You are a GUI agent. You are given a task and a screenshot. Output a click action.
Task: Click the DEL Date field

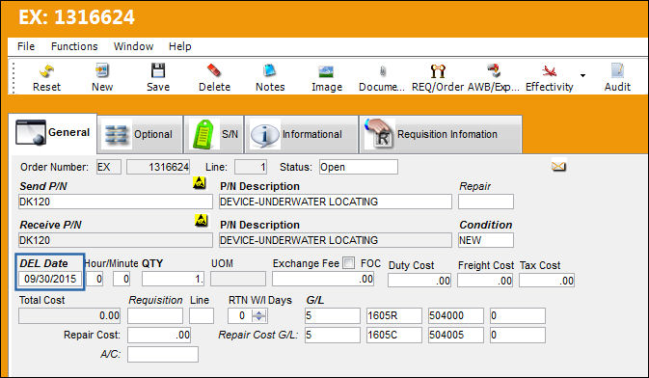[x=50, y=279]
